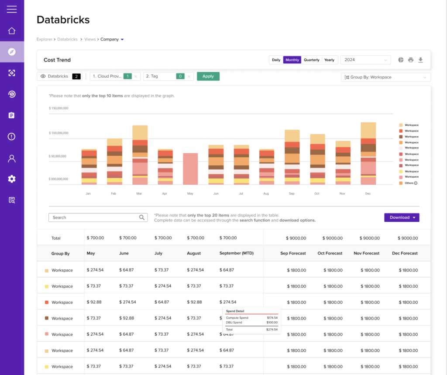Click the Apply button
The image size is (447, 375).
(208, 76)
